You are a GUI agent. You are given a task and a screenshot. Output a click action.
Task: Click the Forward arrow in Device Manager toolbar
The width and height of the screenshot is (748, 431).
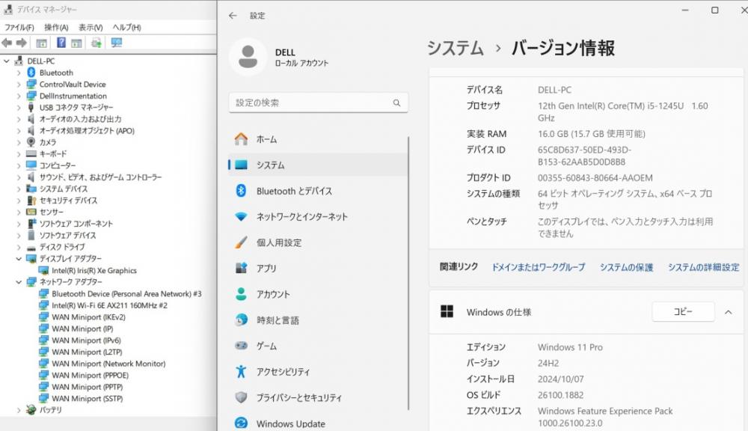(22, 43)
